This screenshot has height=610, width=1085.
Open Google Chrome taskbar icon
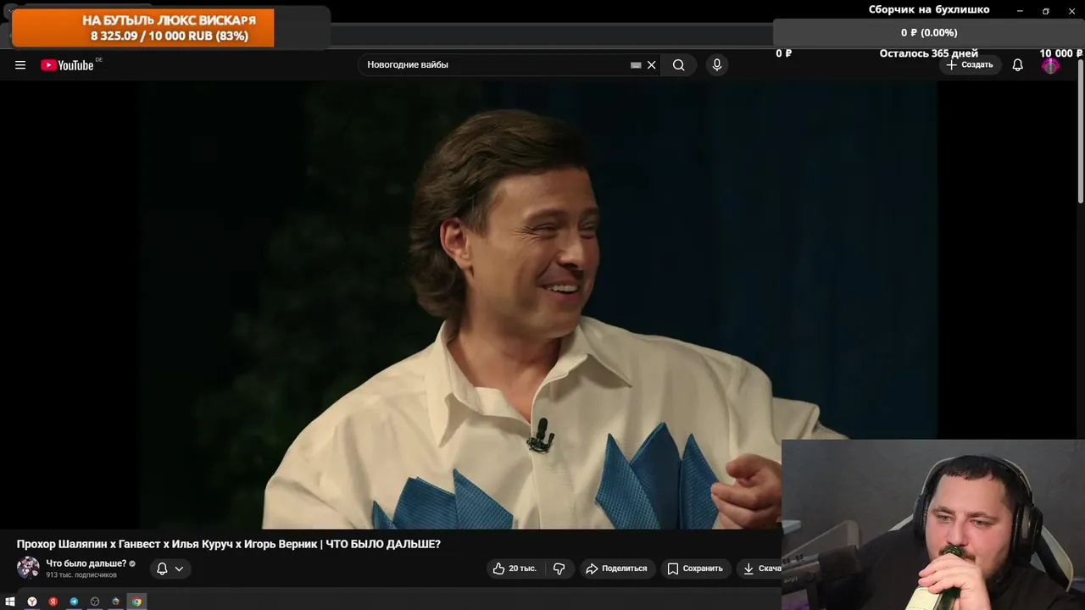point(136,602)
